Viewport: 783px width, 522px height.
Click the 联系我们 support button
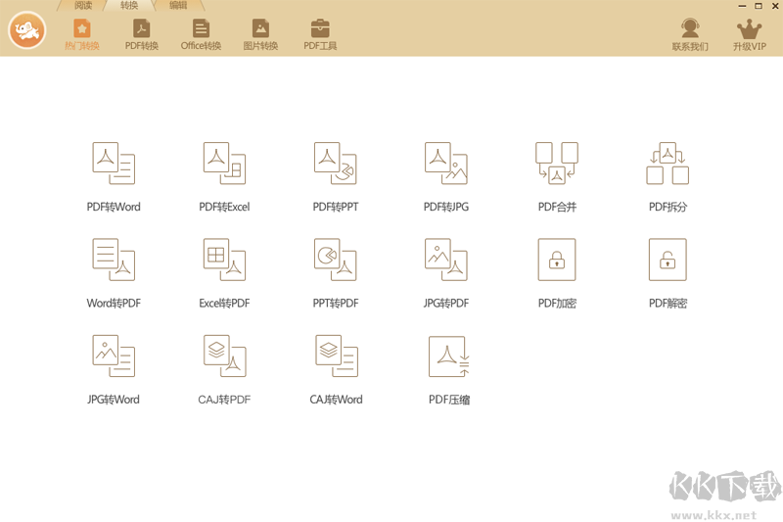(x=690, y=34)
